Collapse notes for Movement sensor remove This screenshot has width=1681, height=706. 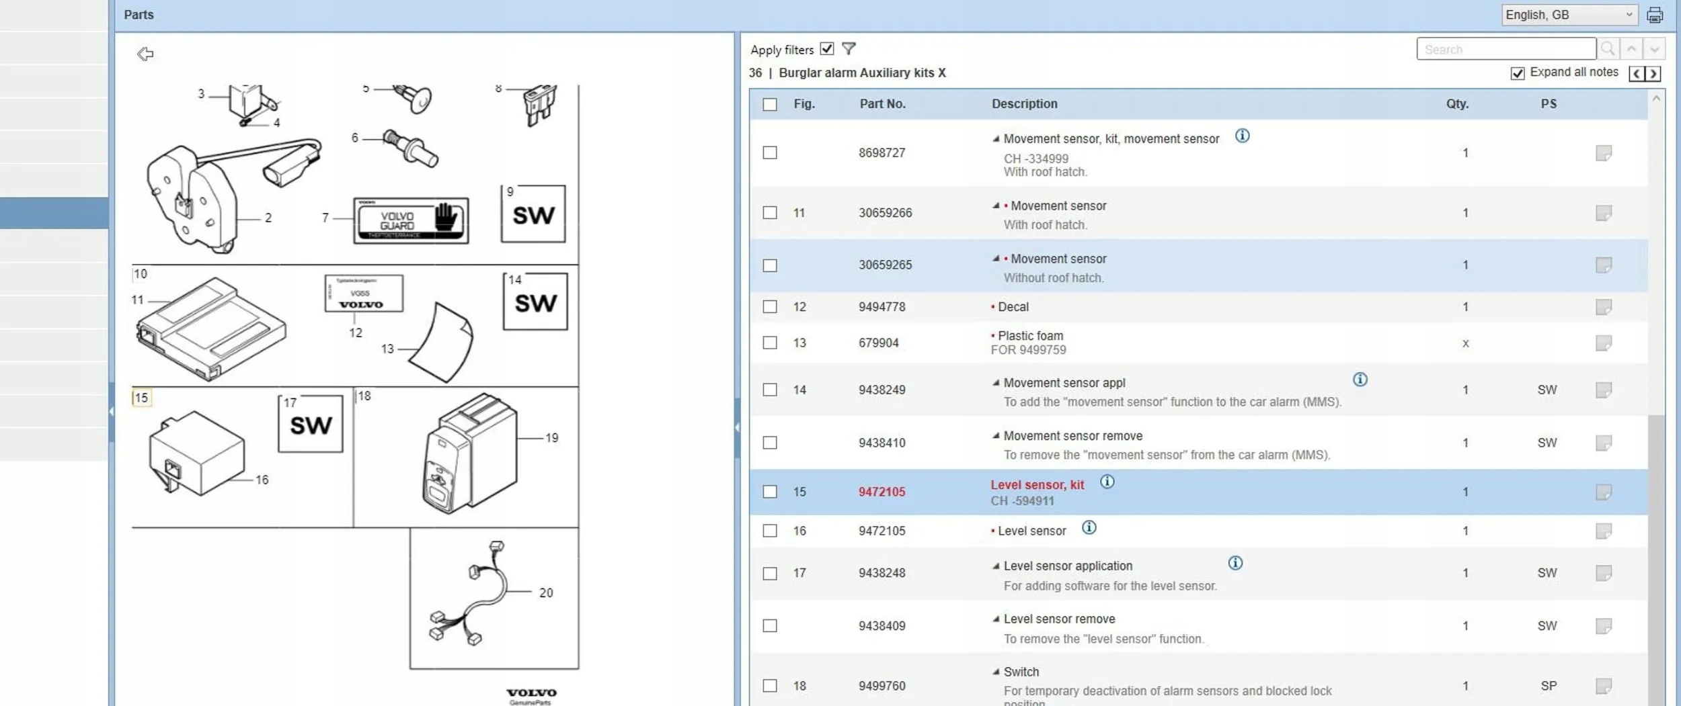pos(996,436)
